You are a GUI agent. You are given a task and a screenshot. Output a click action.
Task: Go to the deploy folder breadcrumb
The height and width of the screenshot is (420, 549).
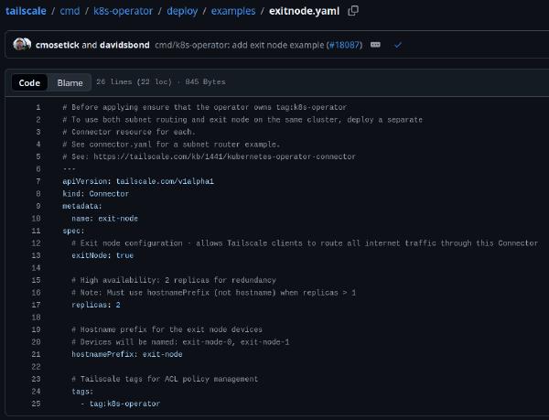pyautogui.click(x=182, y=11)
